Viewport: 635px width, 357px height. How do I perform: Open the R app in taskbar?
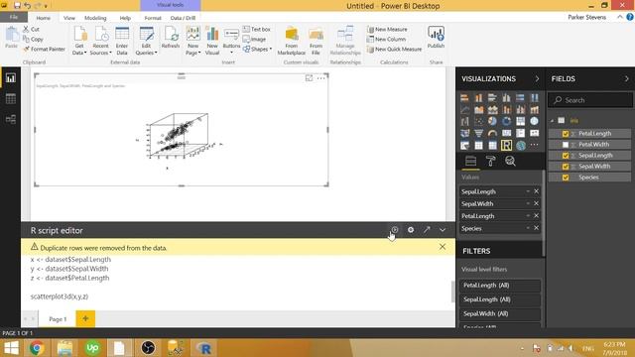coord(204,348)
